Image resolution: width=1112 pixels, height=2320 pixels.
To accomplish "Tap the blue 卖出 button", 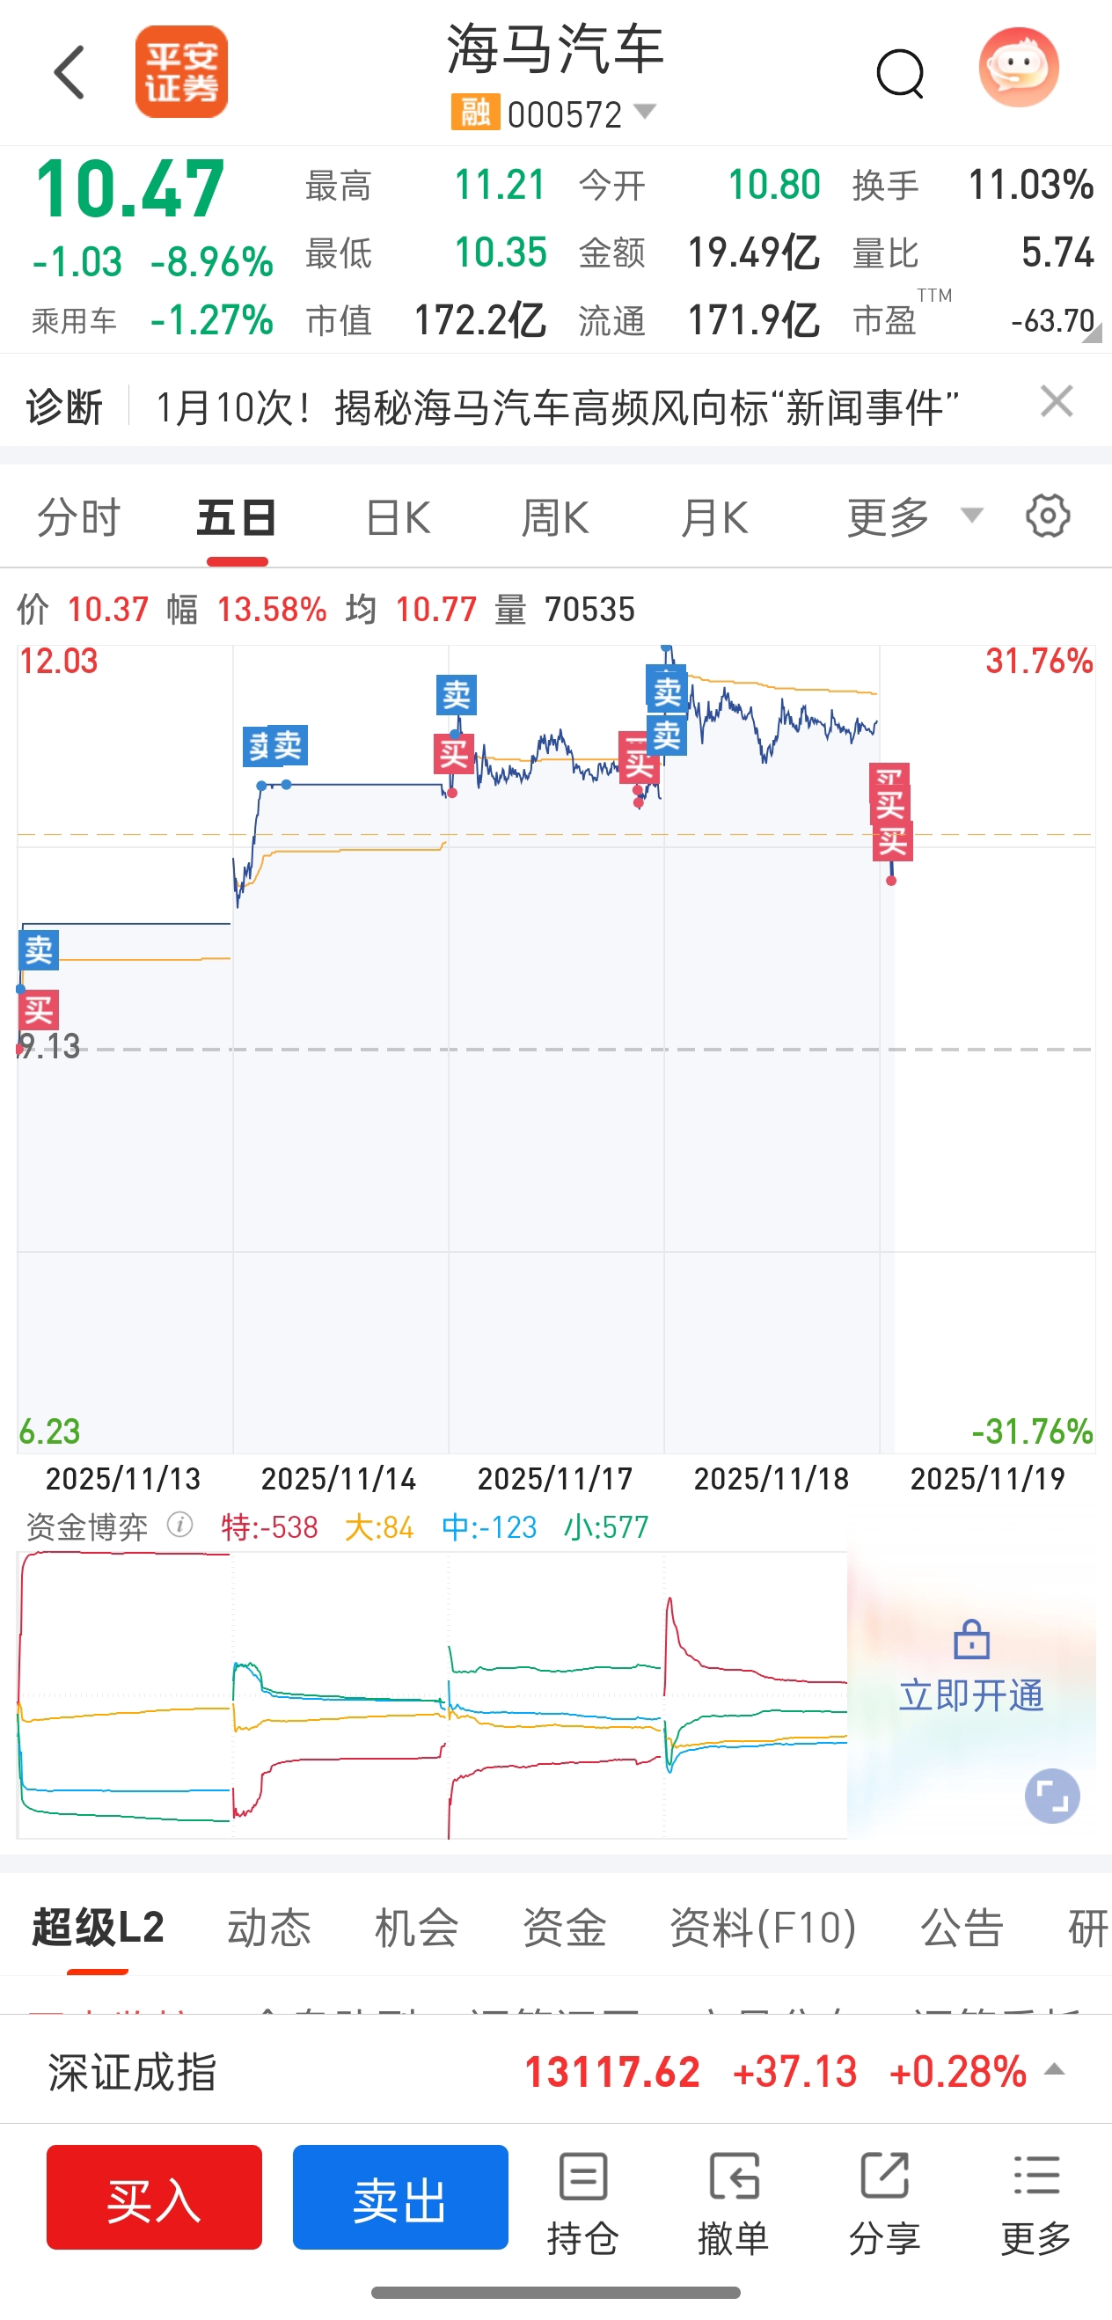I will [399, 2198].
